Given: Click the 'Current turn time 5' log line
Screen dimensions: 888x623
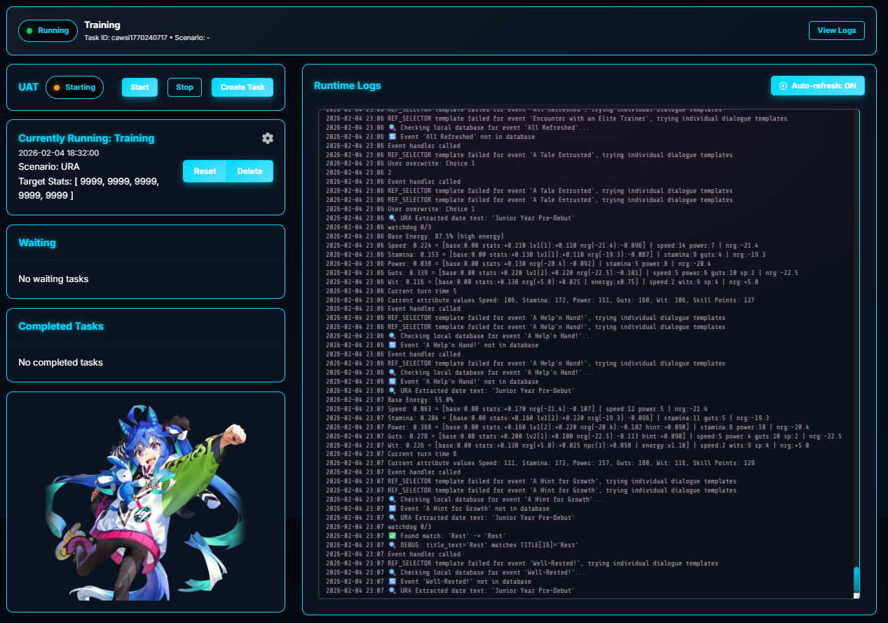Looking at the screenshot, I should click(391, 290).
